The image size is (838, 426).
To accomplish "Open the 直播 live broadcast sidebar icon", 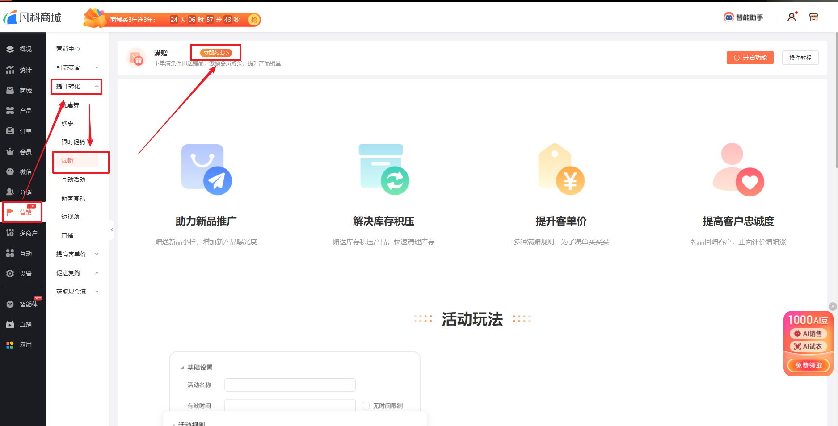I will pyautogui.click(x=10, y=324).
